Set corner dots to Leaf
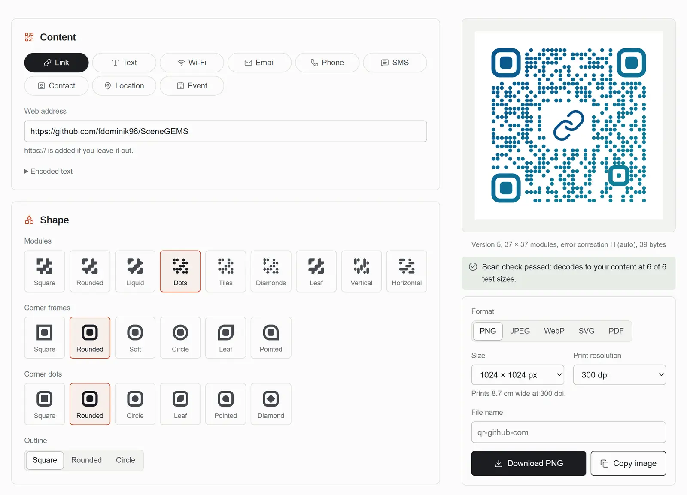The width and height of the screenshot is (687, 495). [180, 404]
